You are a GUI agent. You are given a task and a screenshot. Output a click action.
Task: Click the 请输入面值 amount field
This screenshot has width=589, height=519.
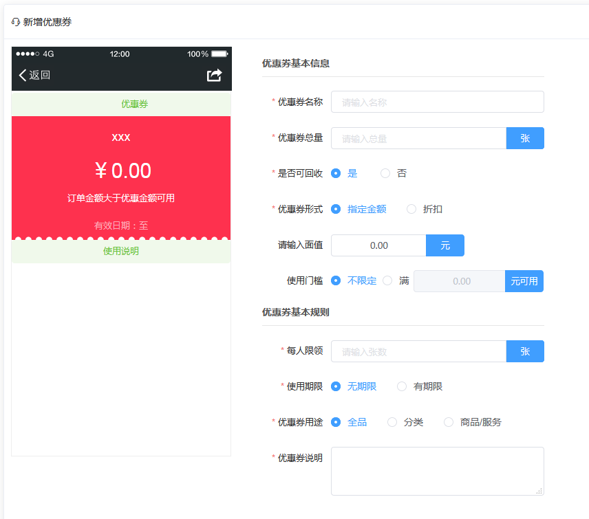[378, 245]
